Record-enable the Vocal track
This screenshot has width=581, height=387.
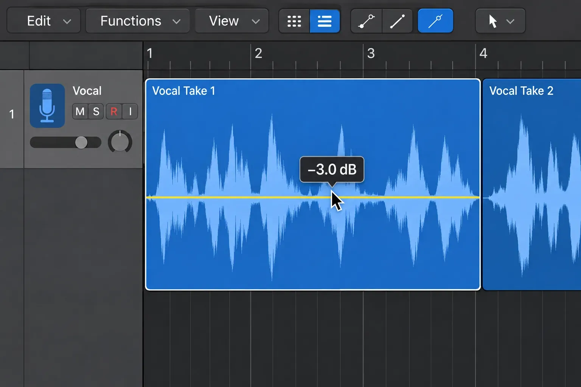(113, 111)
